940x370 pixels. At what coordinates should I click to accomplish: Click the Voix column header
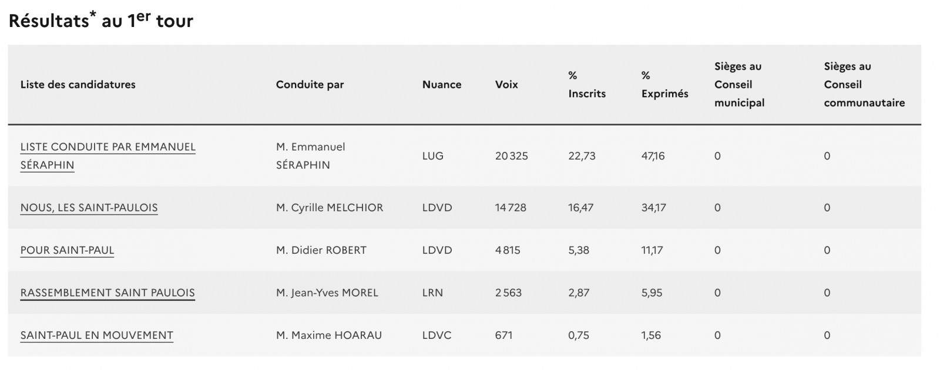coord(506,84)
